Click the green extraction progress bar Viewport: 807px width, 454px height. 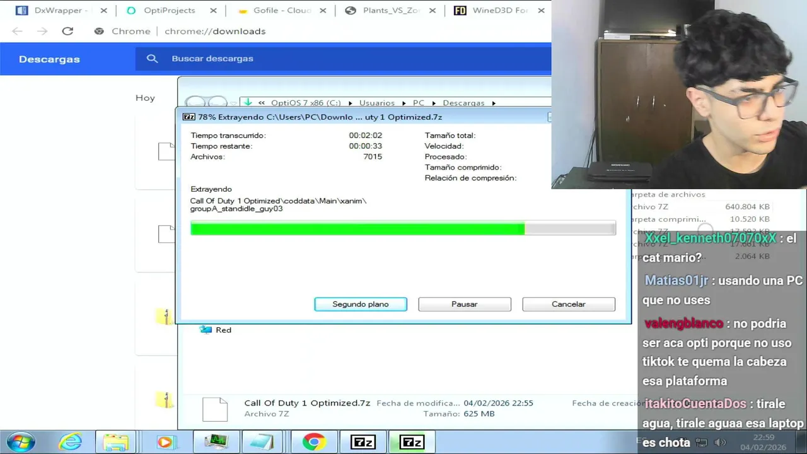point(403,228)
